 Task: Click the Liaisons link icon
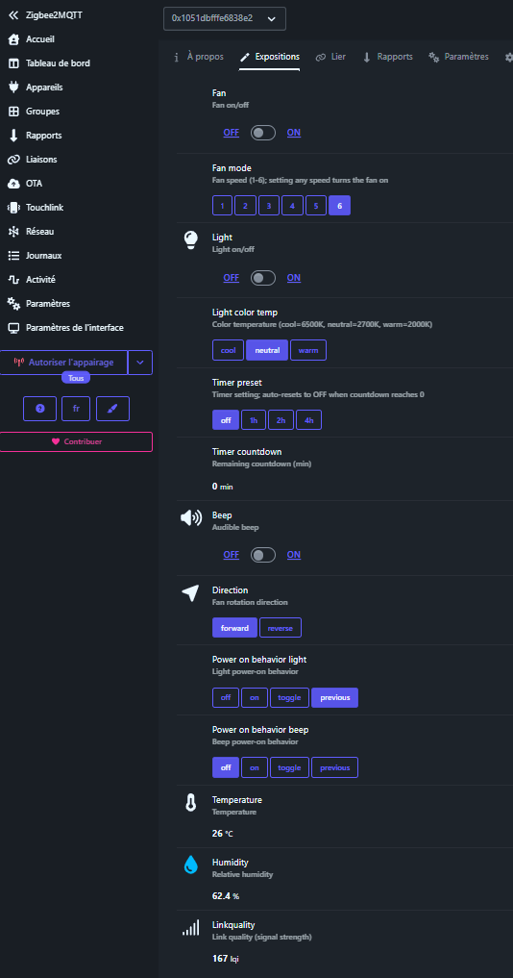tap(13, 160)
